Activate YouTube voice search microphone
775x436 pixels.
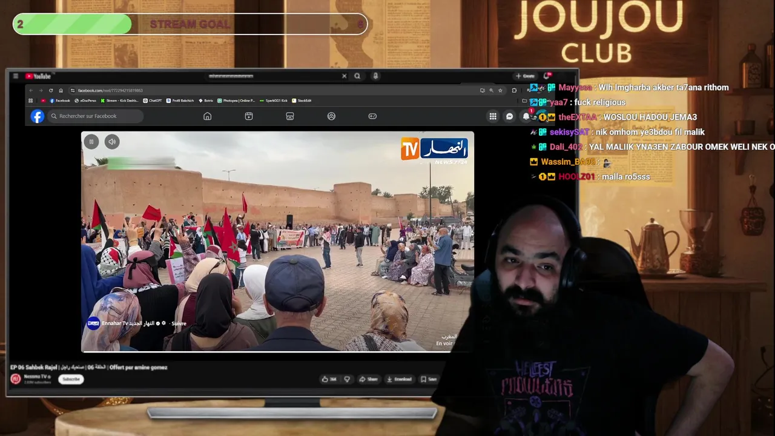click(x=375, y=76)
